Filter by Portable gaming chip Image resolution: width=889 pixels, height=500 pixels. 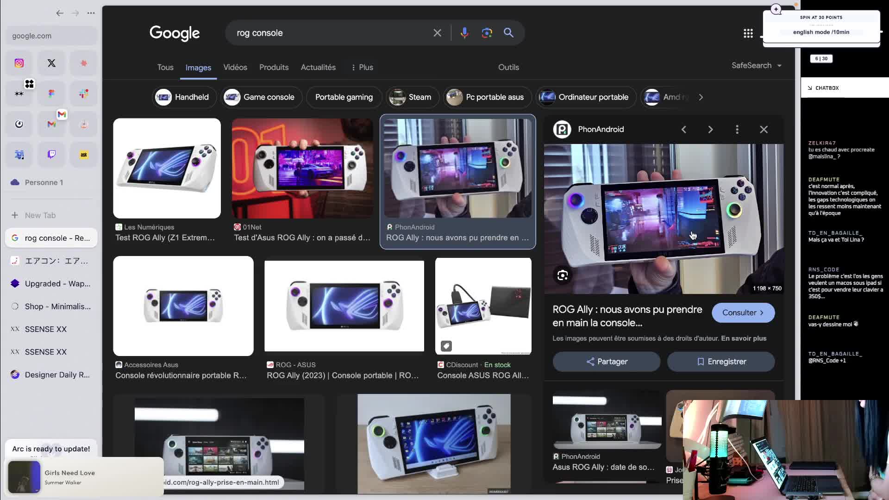pos(344,97)
